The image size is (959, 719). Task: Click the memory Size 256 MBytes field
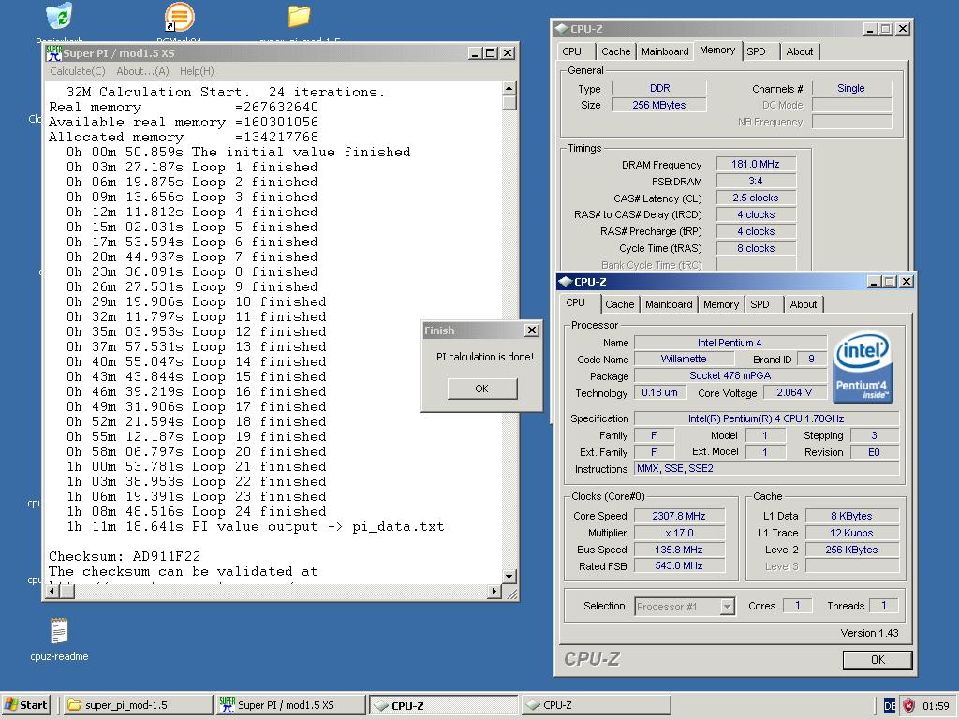pos(659,105)
